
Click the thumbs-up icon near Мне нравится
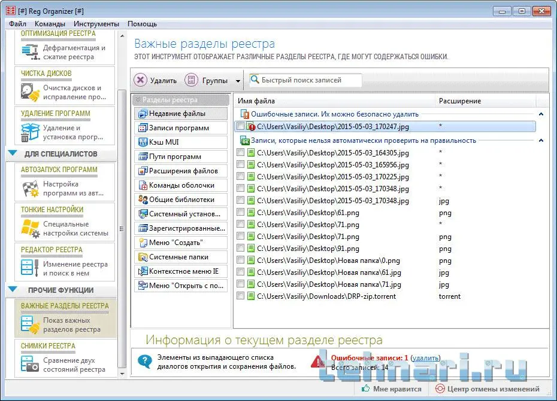click(x=365, y=388)
